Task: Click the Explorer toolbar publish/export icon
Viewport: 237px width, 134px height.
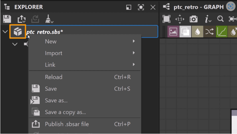Action: (x=21, y=19)
